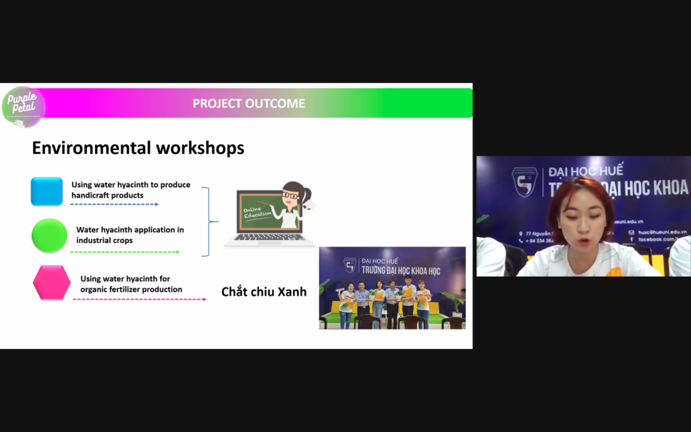The image size is (691, 432).
Task: Click the pink hexagon shape
Action: point(51,283)
